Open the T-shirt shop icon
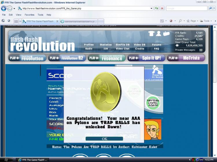Viewport: 217px width, 162px height. tap(151, 33)
